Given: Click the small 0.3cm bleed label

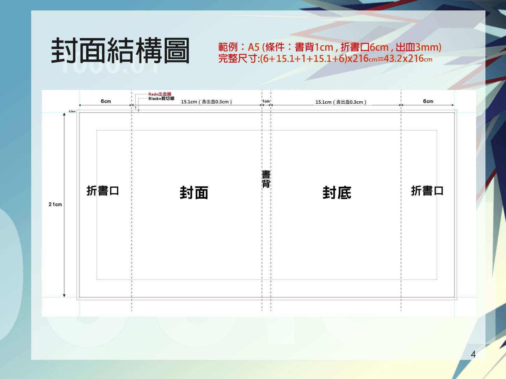Looking at the screenshot, I should pos(72,111).
